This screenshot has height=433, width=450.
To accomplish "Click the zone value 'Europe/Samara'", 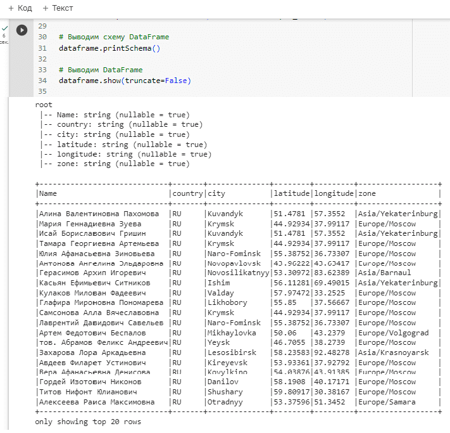I will (387, 402).
